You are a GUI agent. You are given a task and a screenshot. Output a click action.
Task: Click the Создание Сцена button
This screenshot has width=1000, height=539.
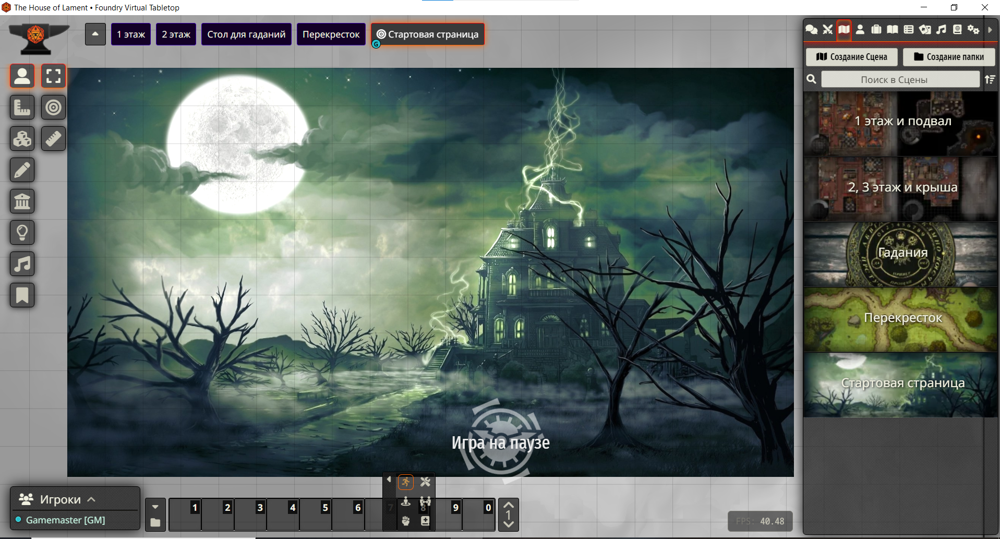(852, 57)
